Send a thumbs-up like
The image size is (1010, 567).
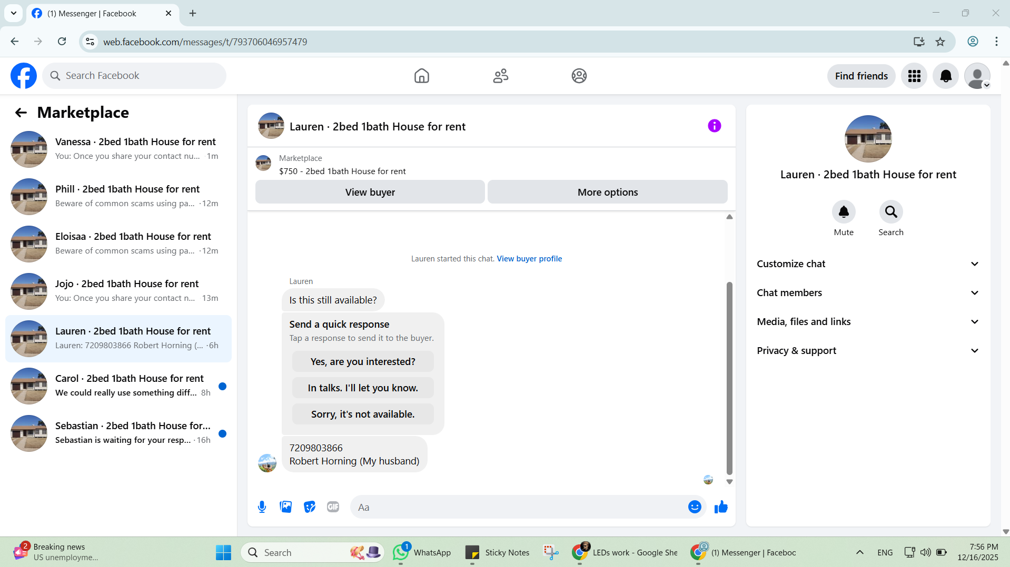(721, 507)
